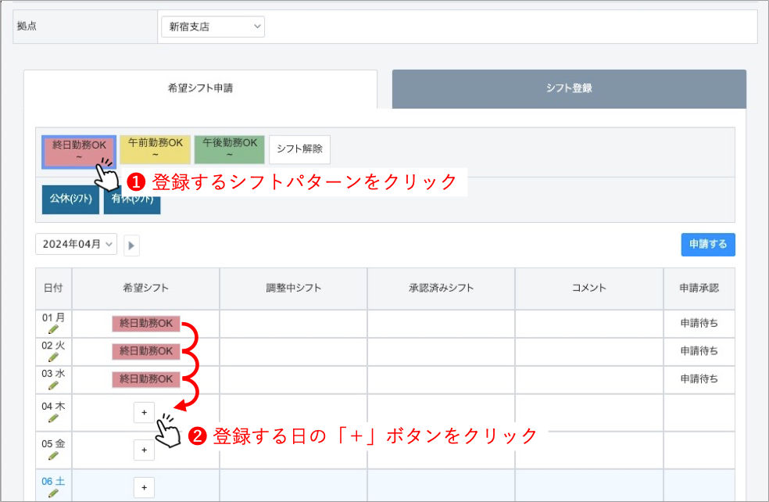Select the red 終日勤務OK shift pattern
Viewport: 769px width, 502px height.
point(79,149)
